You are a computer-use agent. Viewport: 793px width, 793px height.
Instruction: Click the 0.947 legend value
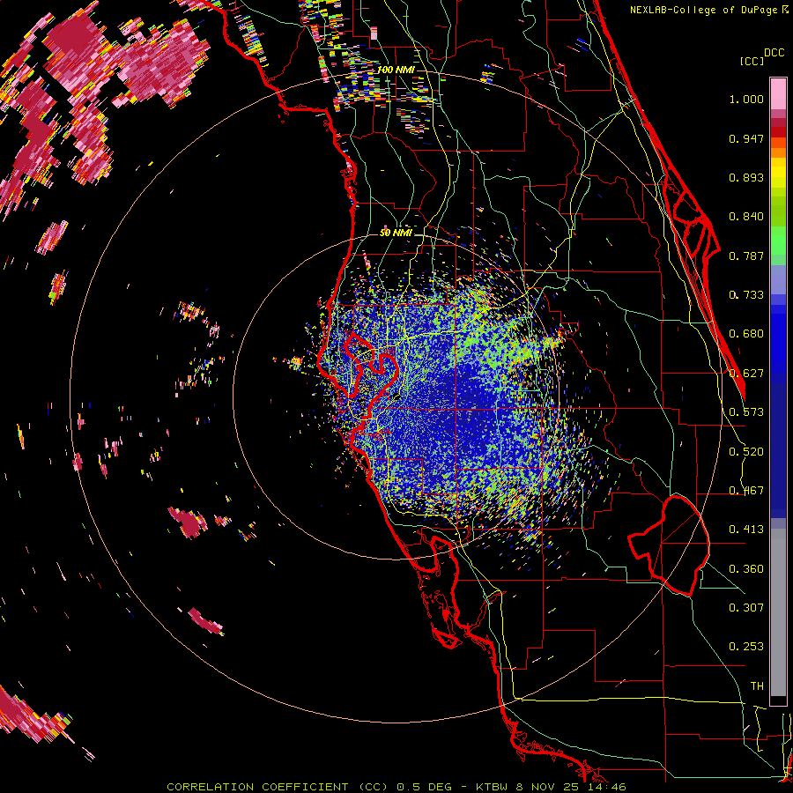[746, 138]
